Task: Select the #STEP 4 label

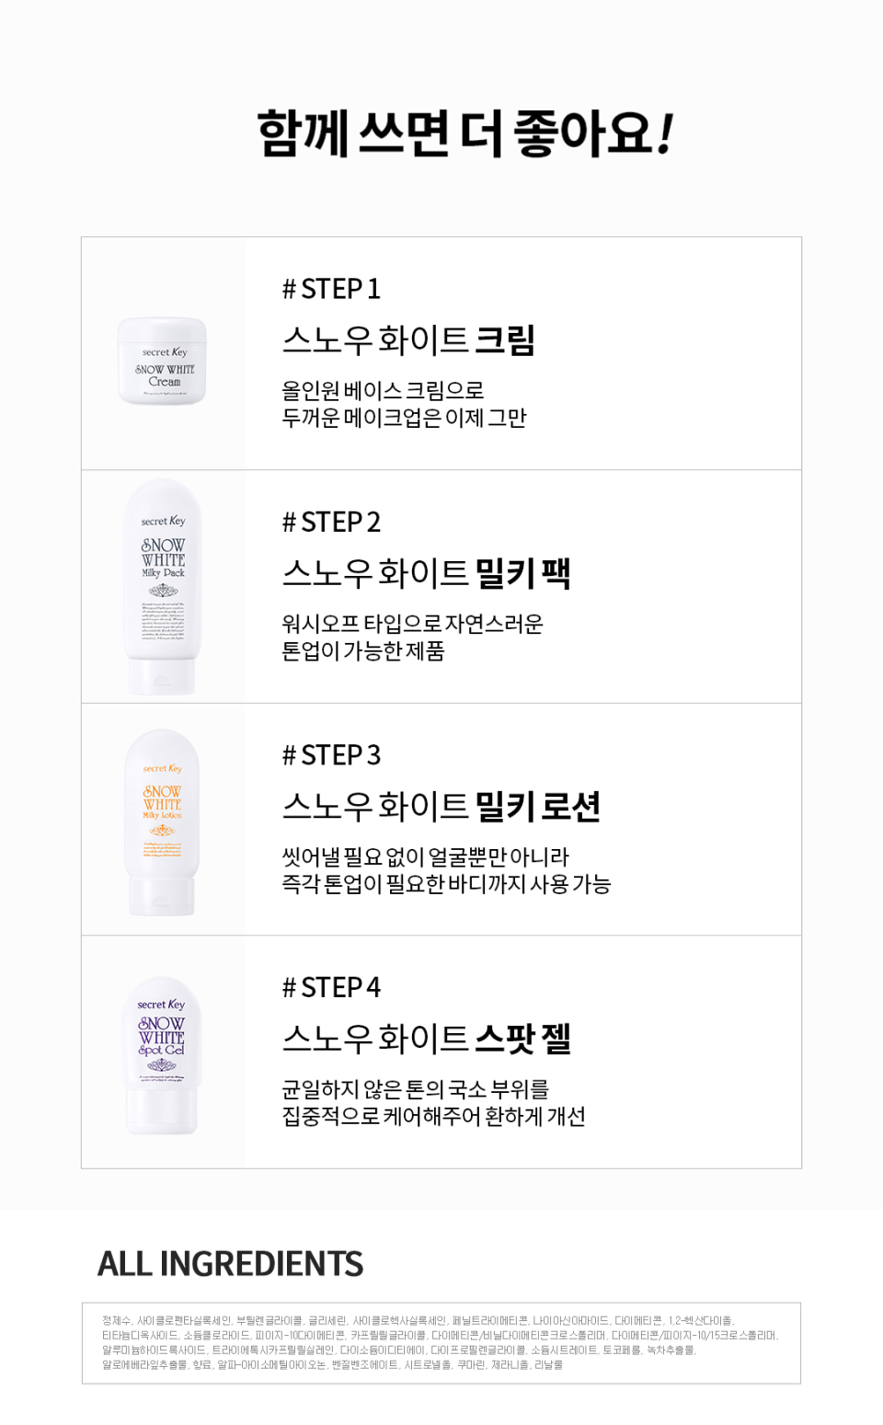Action: 331,988
